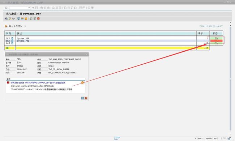Image resolution: width=235 pixels, height=141 pixels.
Task: Click the green status icon for QAS
Action: click(x=217, y=43)
